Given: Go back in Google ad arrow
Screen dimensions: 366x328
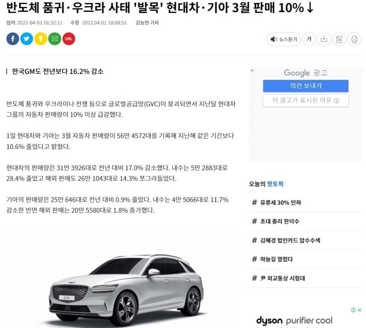Looking at the screenshot, I should [253, 71].
